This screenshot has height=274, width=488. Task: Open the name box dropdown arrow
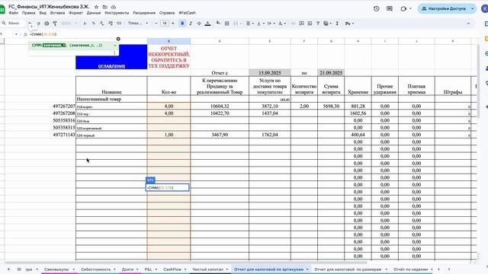click(x=16, y=34)
